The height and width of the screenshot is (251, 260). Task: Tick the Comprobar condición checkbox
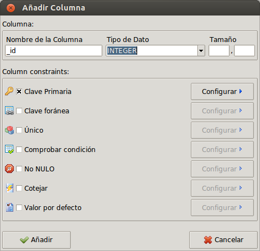point(19,150)
